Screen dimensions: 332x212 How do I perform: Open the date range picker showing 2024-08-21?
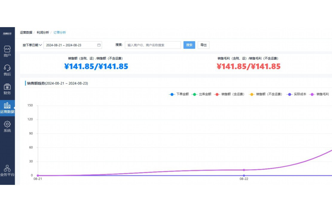(x=69, y=45)
